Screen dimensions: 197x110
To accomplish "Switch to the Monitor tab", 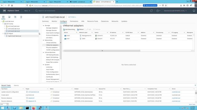I will point(54,21).
